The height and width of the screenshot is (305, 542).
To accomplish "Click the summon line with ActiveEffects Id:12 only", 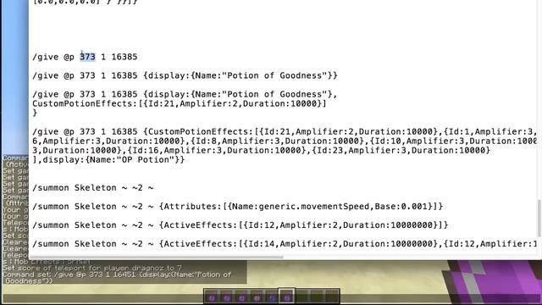I will point(241,225).
